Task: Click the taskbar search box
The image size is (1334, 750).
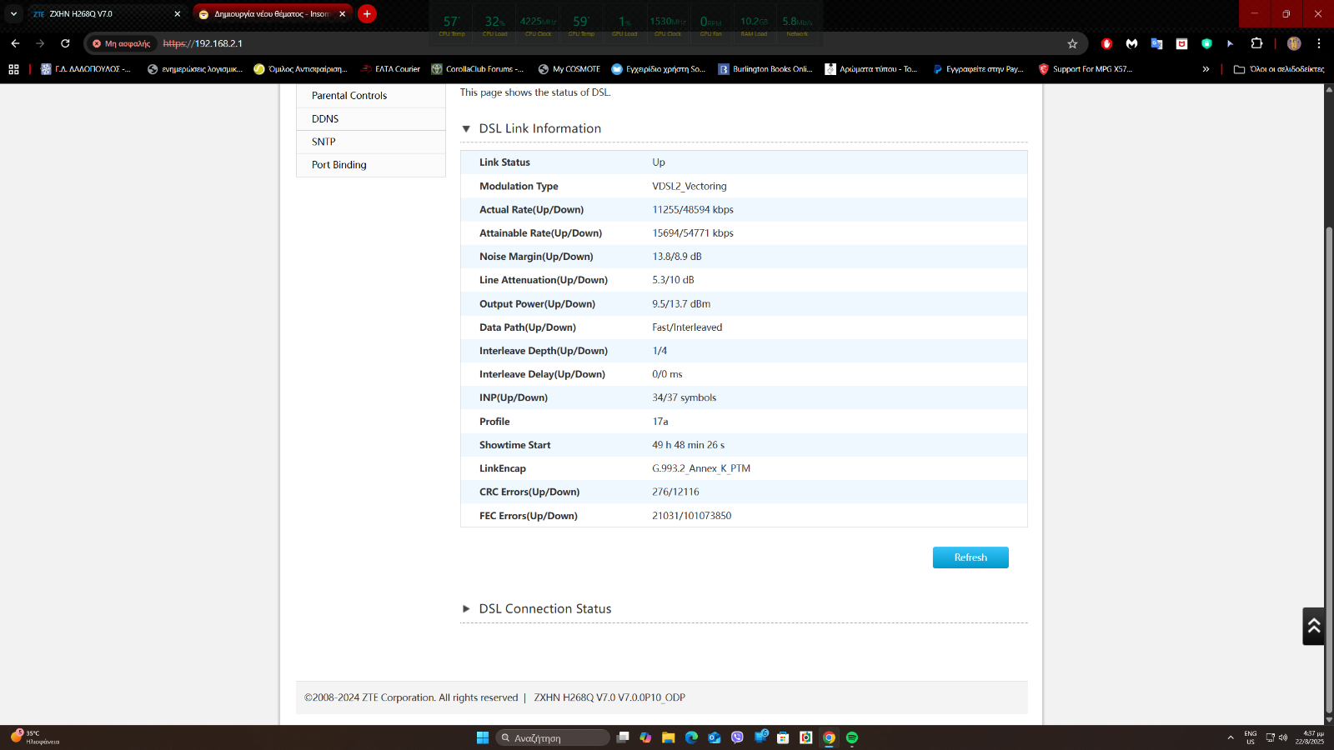Action: pos(553,737)
